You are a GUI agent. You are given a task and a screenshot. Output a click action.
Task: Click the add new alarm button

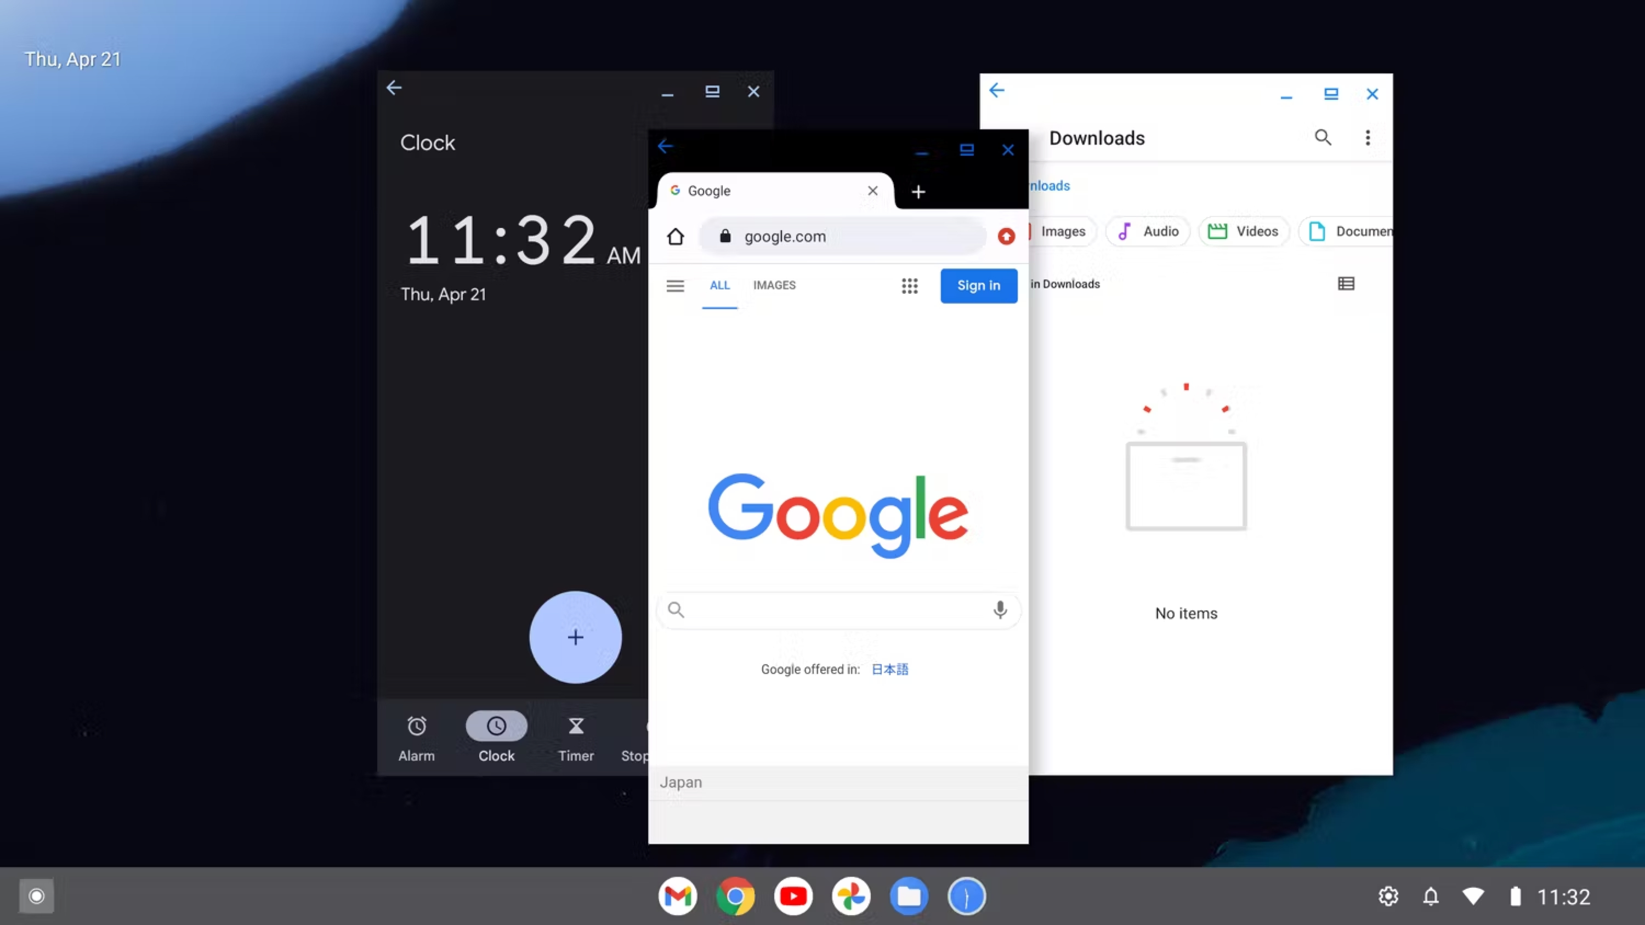[x=575, y=637]
